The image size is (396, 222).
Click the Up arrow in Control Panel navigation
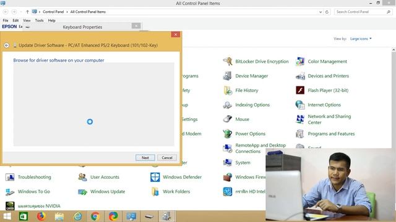tap(27, 12)
